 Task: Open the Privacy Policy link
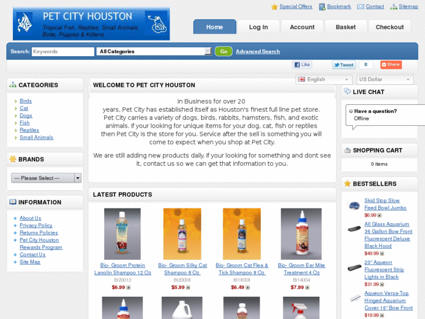(36, 225)
